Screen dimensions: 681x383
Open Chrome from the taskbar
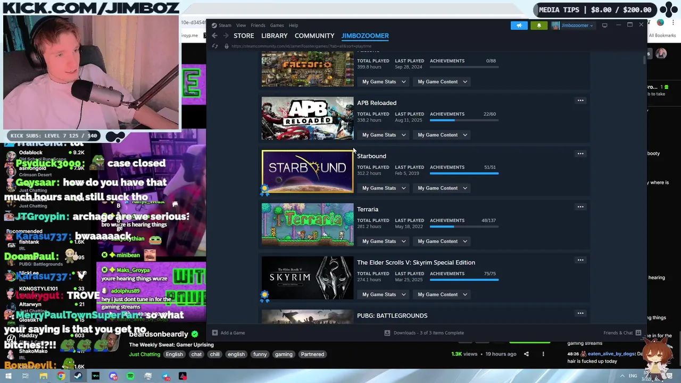(61, 376)
